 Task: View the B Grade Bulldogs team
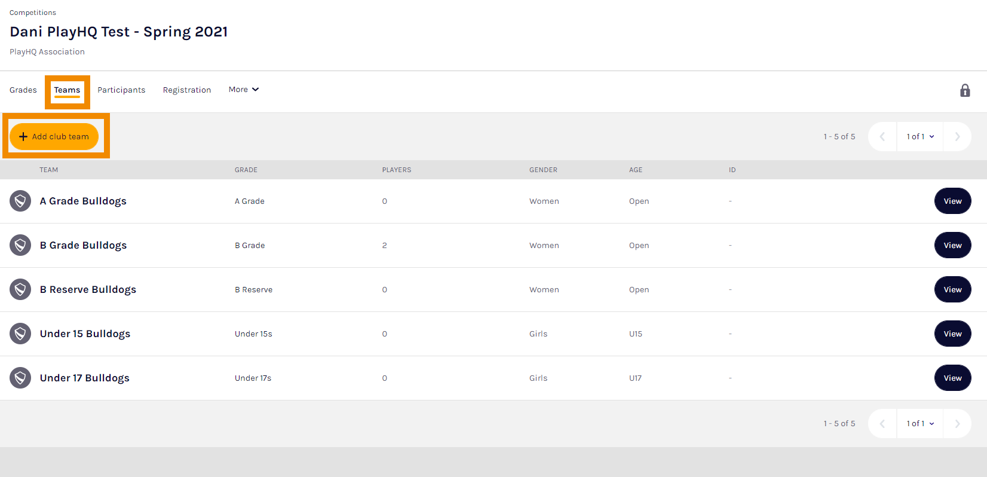click(x=952, y=245)
